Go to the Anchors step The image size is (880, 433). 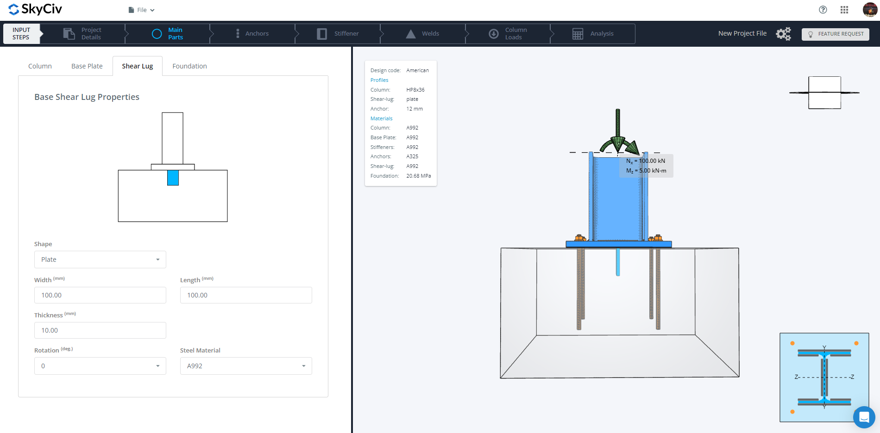[252, 34]
